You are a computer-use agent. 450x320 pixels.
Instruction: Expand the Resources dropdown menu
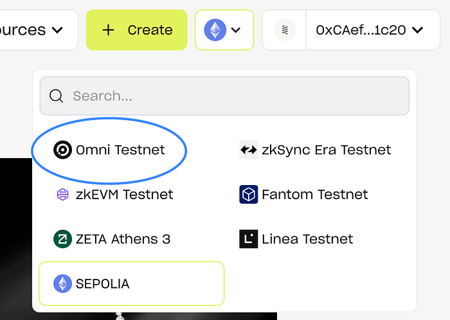tap(32, 30)
